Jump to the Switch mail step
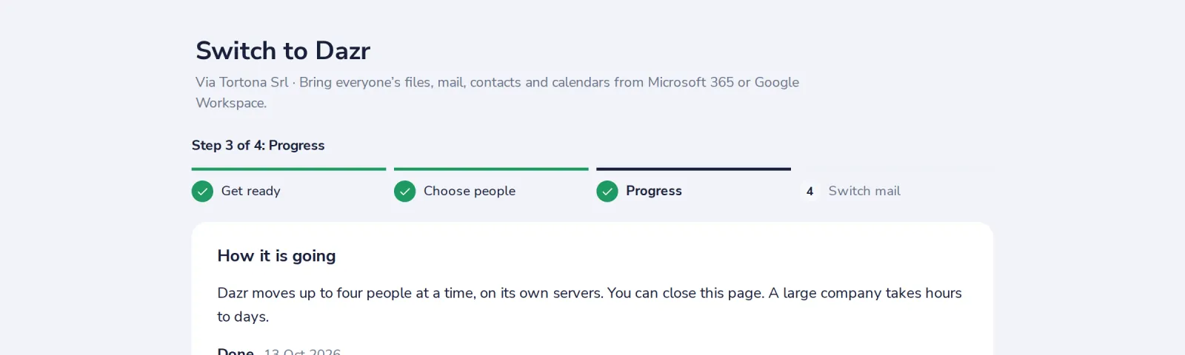Screen dimensions: 1185x355 click(x=864, y=191)
